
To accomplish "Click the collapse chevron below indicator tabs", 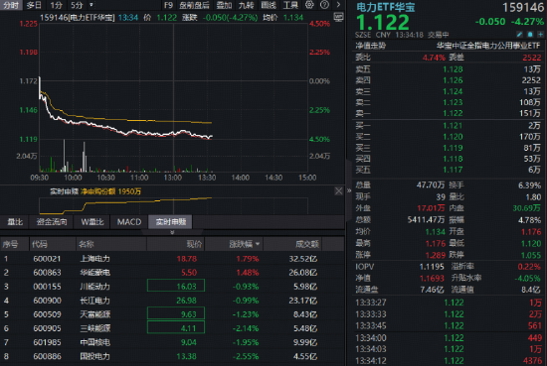I will point(172,232).
